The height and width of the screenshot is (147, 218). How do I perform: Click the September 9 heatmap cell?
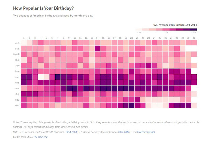tap(69, 89)
